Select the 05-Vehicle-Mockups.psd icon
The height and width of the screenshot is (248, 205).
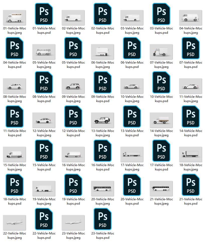(x=73, y=48)
